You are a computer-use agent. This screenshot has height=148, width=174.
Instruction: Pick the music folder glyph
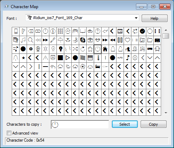tap(142, 40)
